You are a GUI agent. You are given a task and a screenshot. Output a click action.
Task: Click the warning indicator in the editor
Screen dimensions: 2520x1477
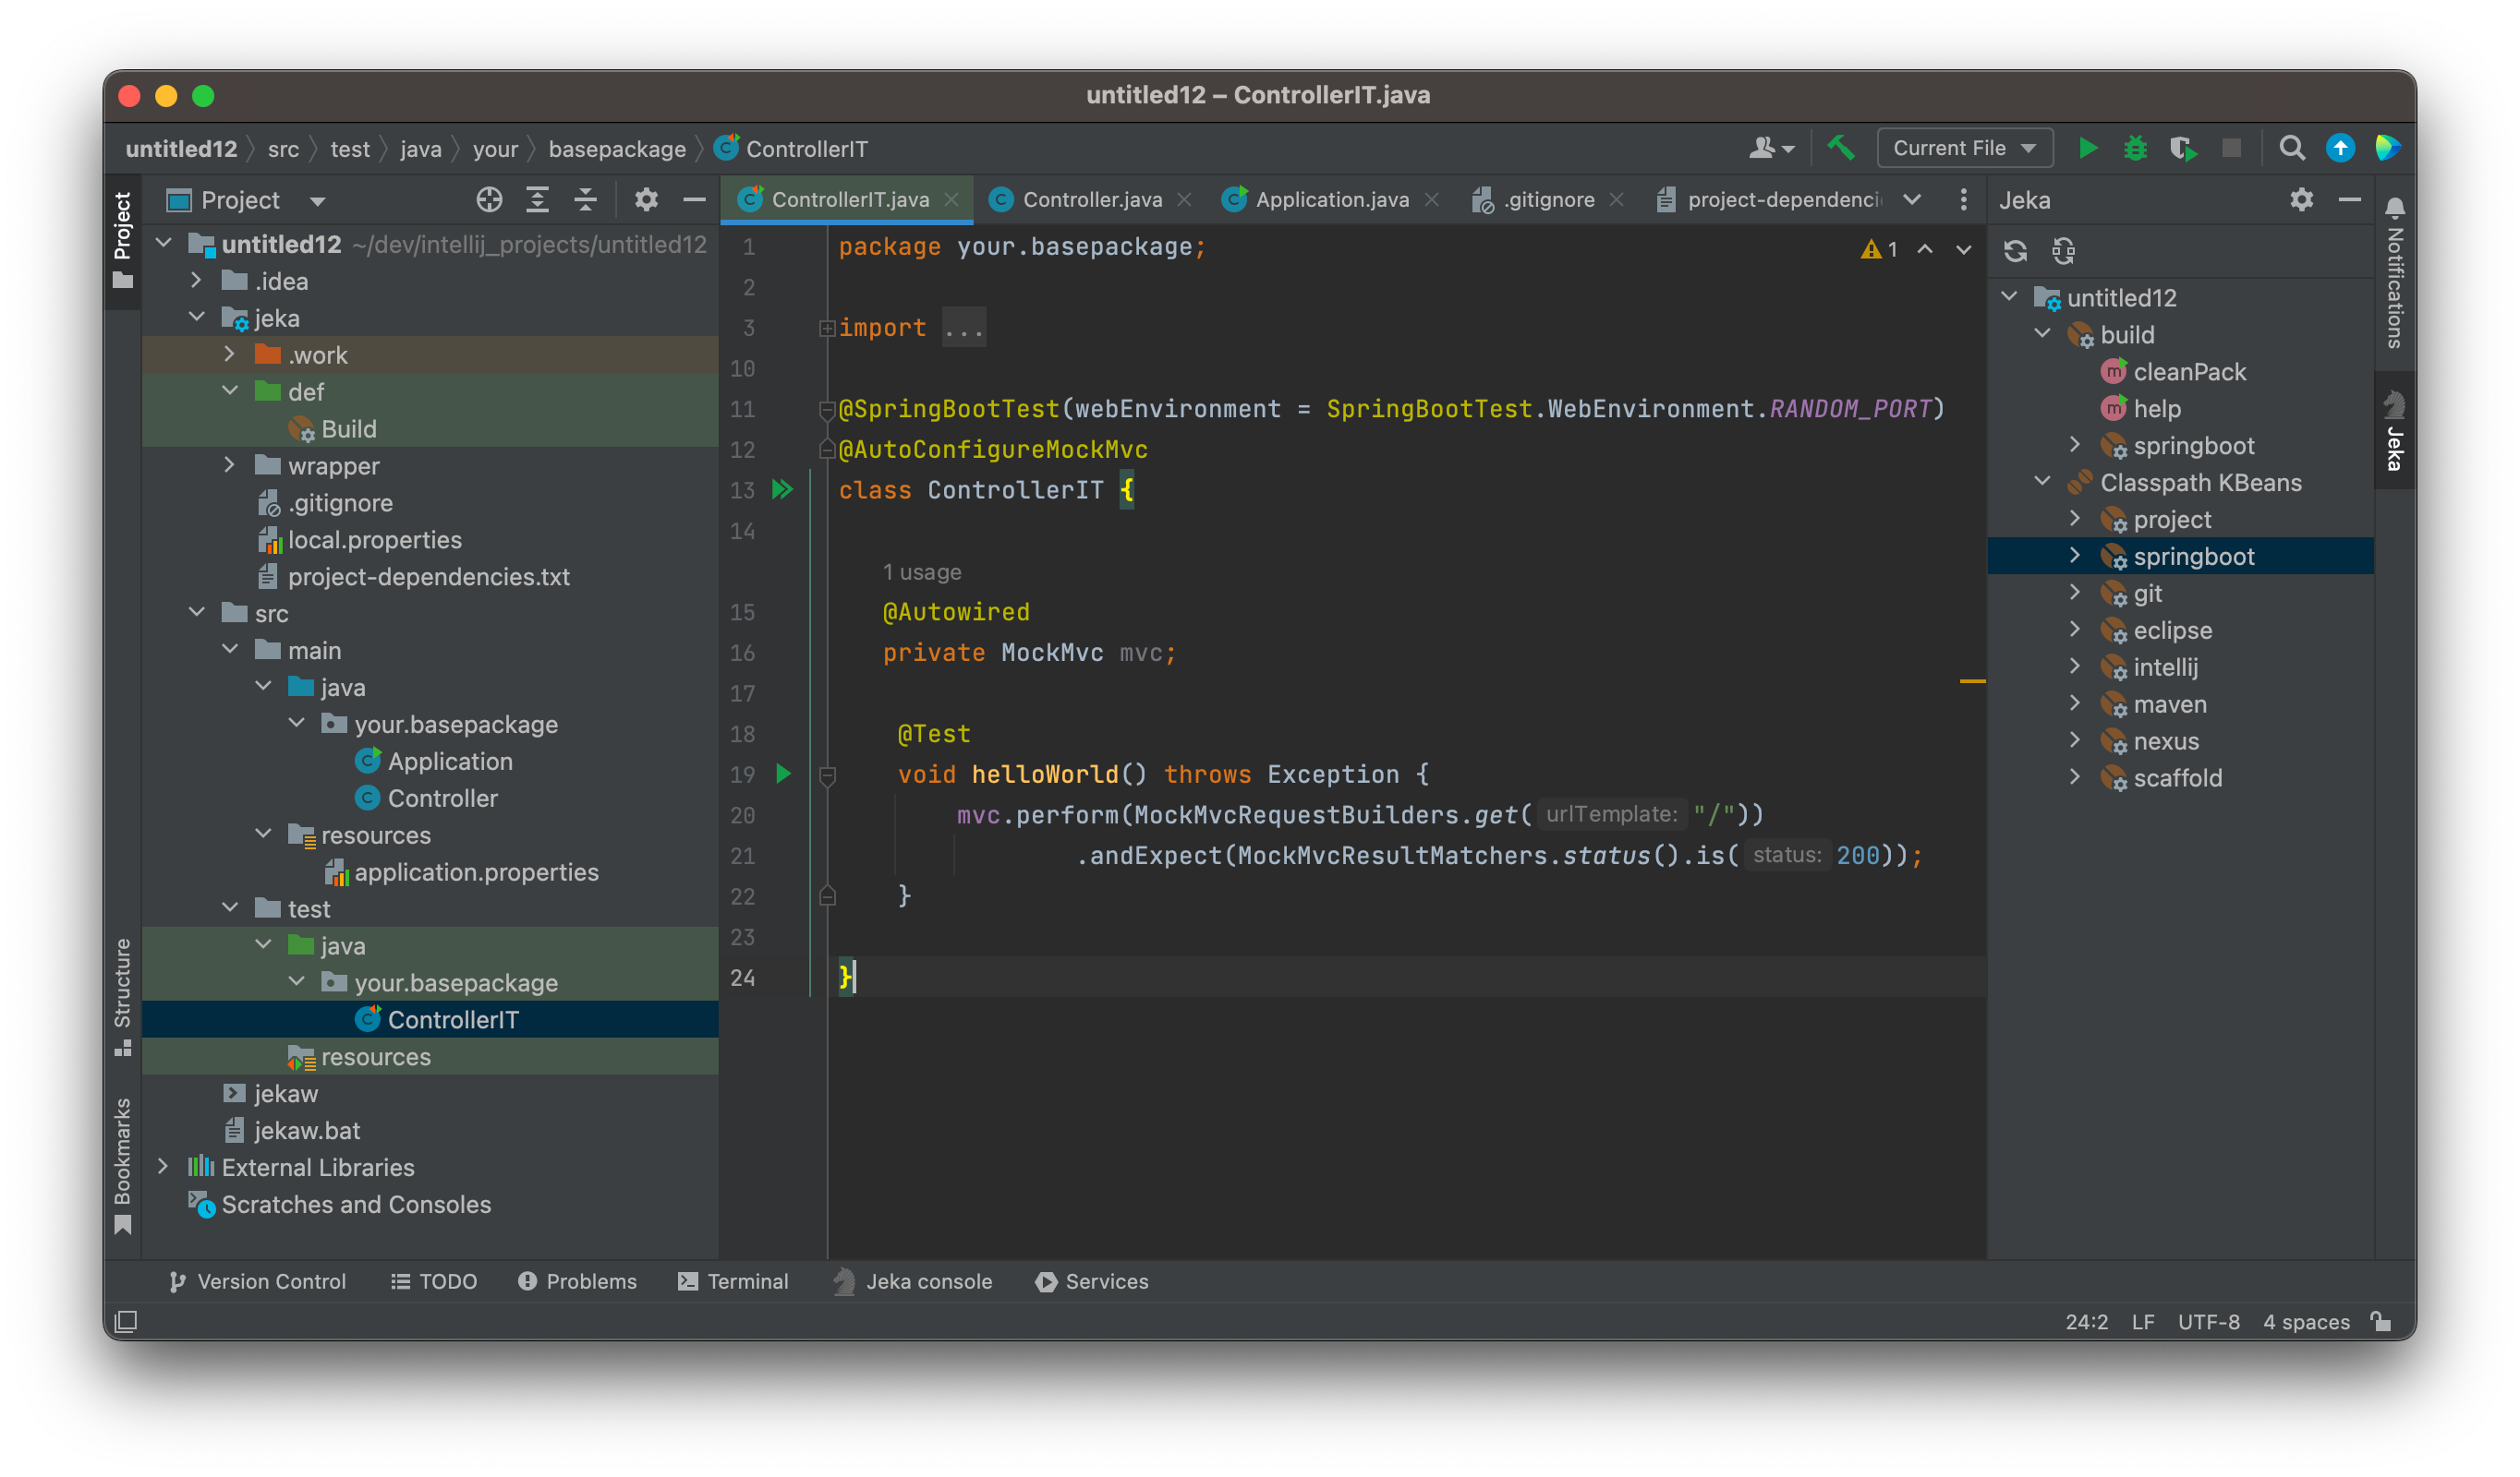coord(1879,249)
